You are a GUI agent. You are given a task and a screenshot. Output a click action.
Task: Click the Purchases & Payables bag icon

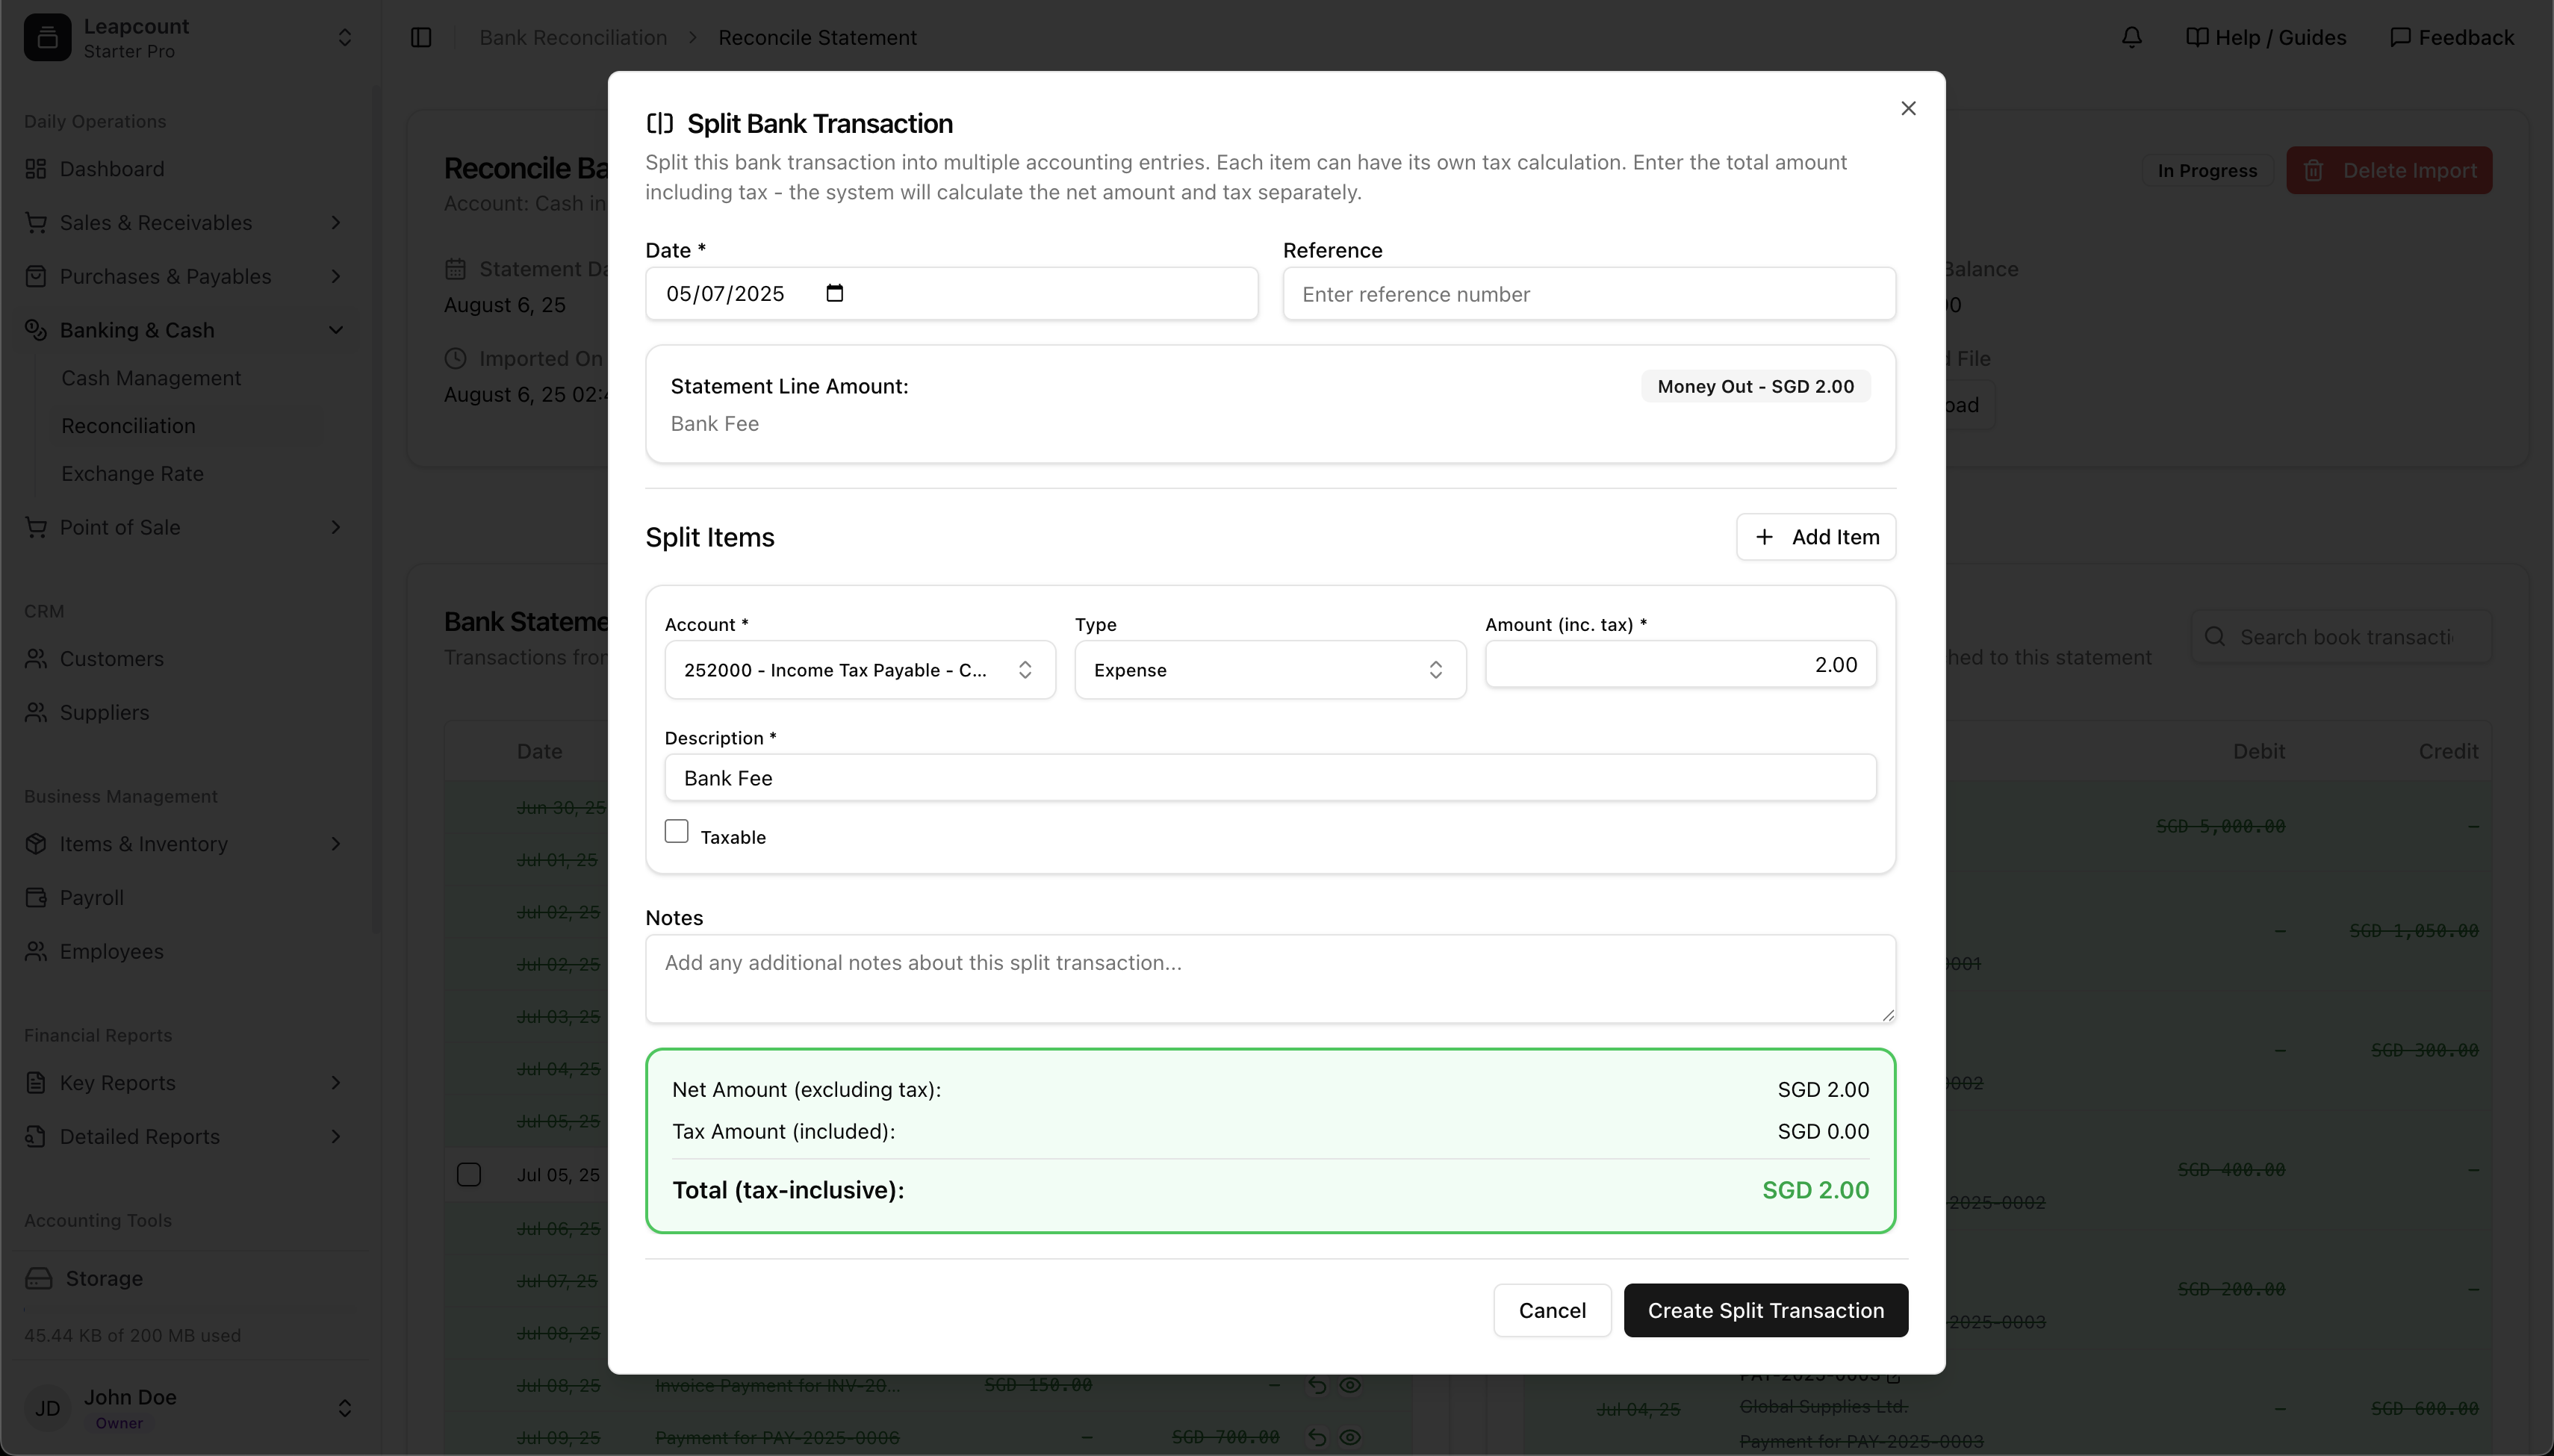click(x=36, y=276)
